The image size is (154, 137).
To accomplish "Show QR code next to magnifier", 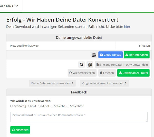I will [90, 65].
